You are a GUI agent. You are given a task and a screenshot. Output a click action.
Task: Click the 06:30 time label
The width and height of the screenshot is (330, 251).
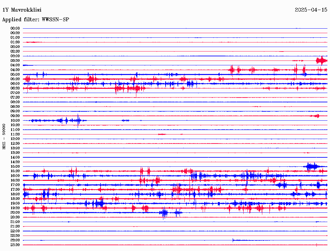tap(15, 88)
